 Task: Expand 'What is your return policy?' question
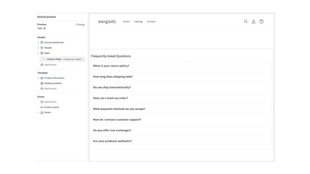point(181,66)
